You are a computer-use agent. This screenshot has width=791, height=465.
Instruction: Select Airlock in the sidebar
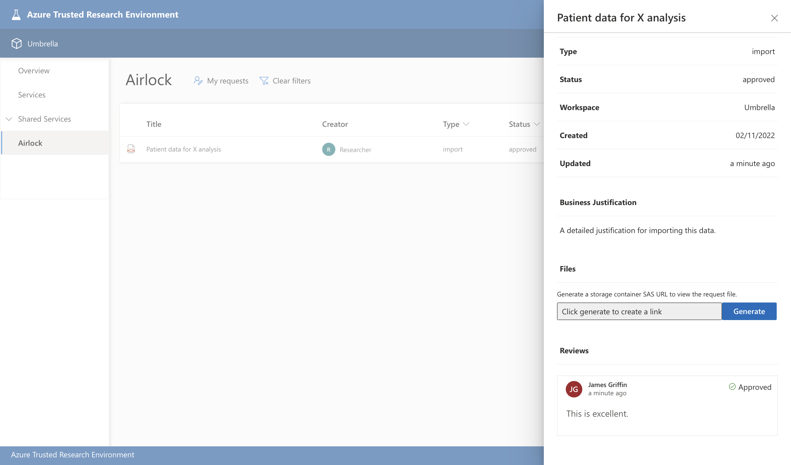30,143
